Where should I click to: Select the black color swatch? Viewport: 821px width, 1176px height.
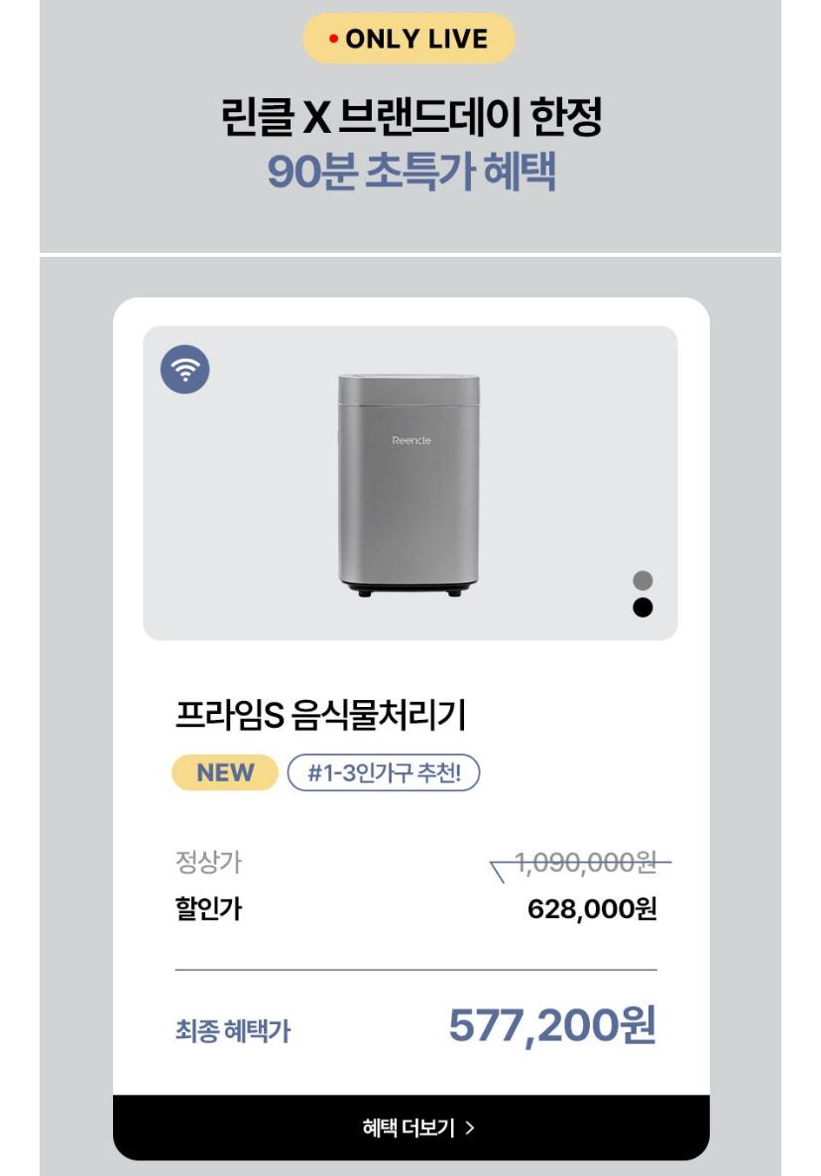(643, 608)
